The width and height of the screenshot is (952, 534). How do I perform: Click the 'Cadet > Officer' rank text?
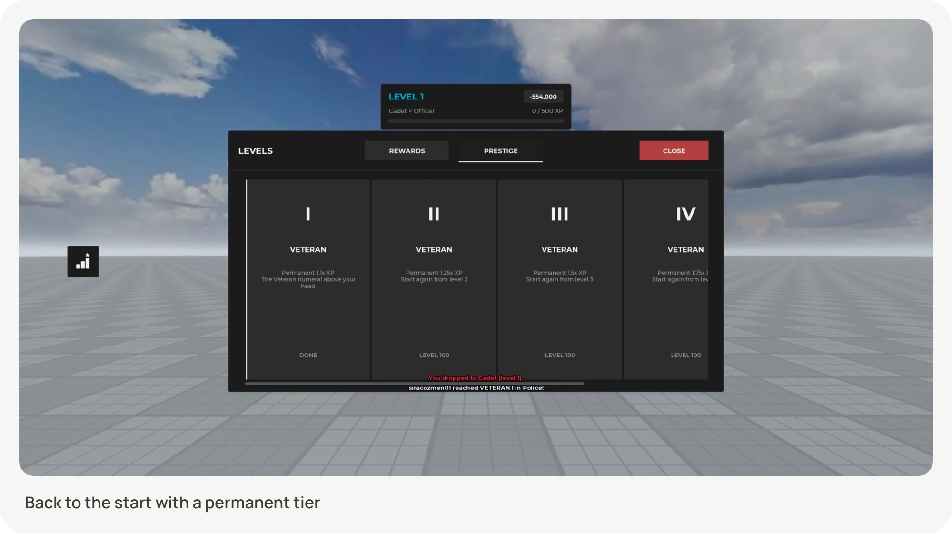[411, 111]
